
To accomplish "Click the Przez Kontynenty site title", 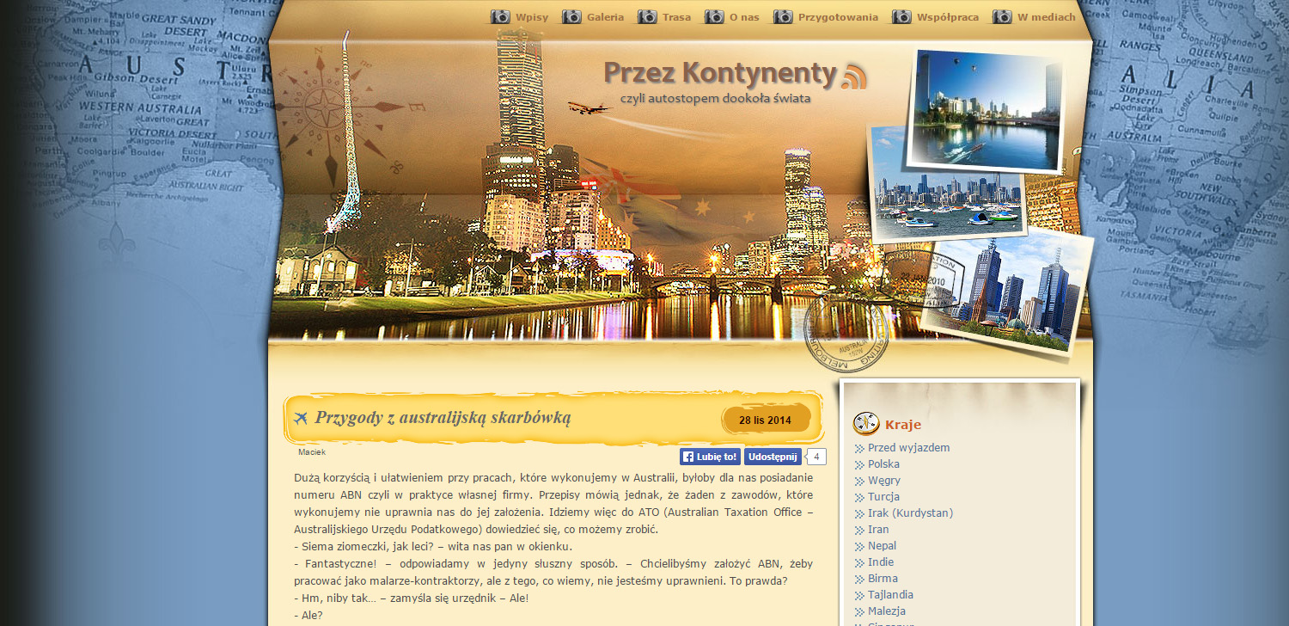I will [720, 73].
